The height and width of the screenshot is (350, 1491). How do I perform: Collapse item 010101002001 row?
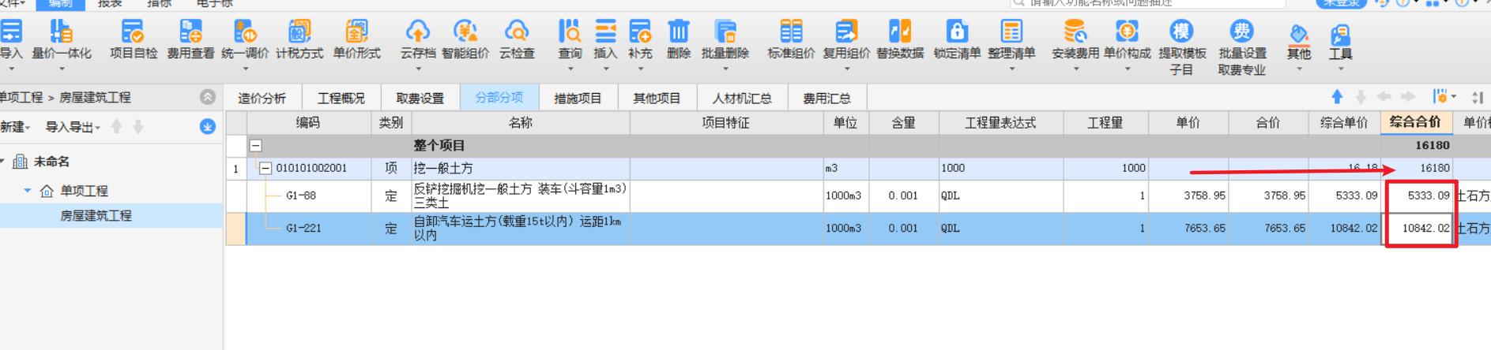coord(266,168)
